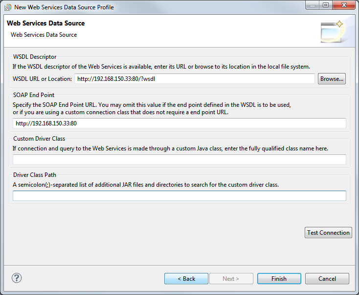Click the WSDL Descriptor group label
The height and width of the screenshot is (295, 359).
pyautogui.click(x=35, y=57)
